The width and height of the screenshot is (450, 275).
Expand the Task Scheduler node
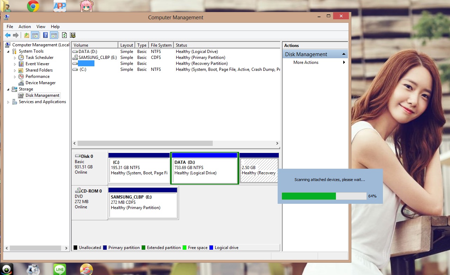[15, 58]
